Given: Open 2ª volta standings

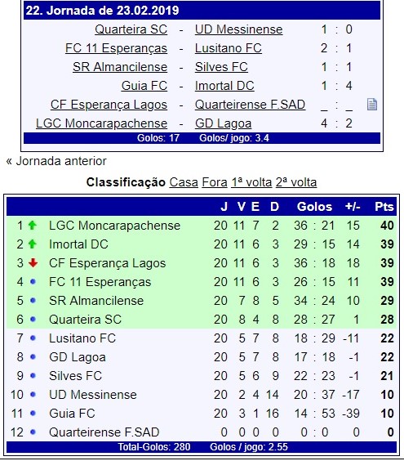Looking at the screenshot, I should [296, 182].
